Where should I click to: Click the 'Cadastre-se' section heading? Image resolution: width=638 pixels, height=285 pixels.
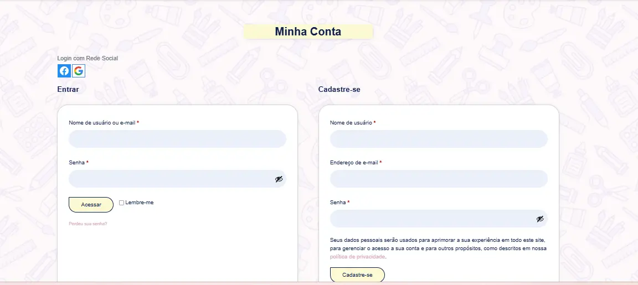coord(339,89)
